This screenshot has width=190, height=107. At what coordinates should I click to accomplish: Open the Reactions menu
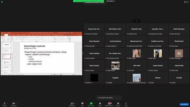[x=118, y=104]
